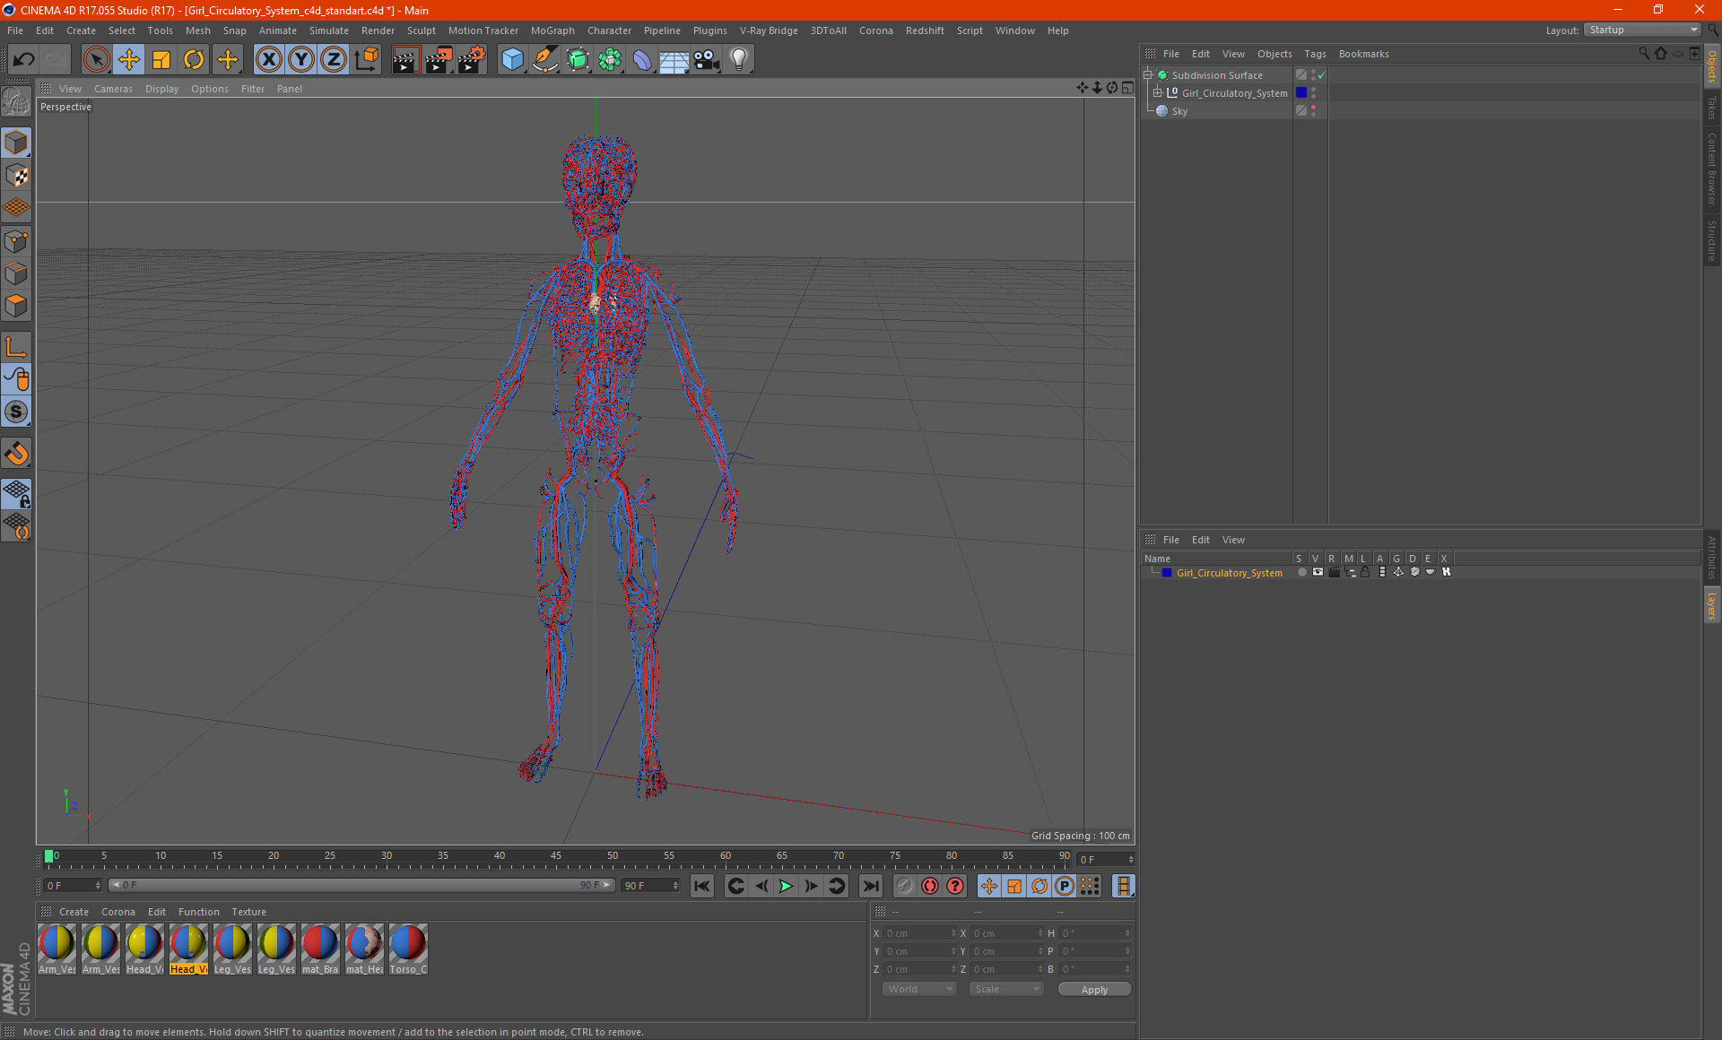The image size is (1722, 1040).
Task: Play the animation forward
Action: 786,886
